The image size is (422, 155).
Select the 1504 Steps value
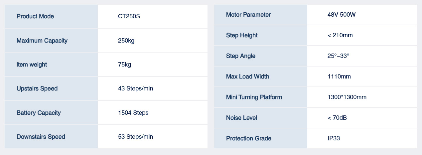(133, 113)
